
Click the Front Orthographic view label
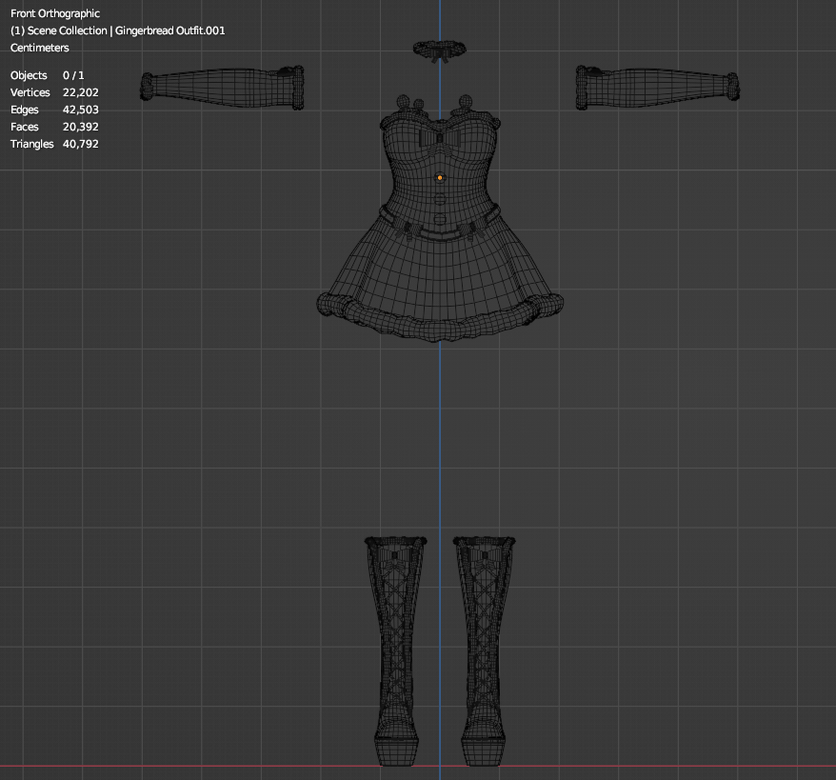click(55, 13)
